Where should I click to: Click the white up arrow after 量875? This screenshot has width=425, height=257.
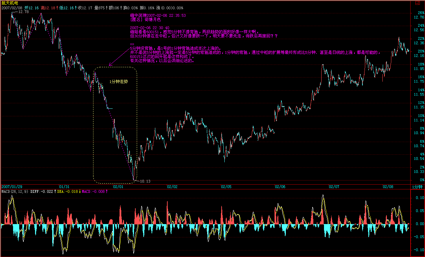click(x=107, y=8)
